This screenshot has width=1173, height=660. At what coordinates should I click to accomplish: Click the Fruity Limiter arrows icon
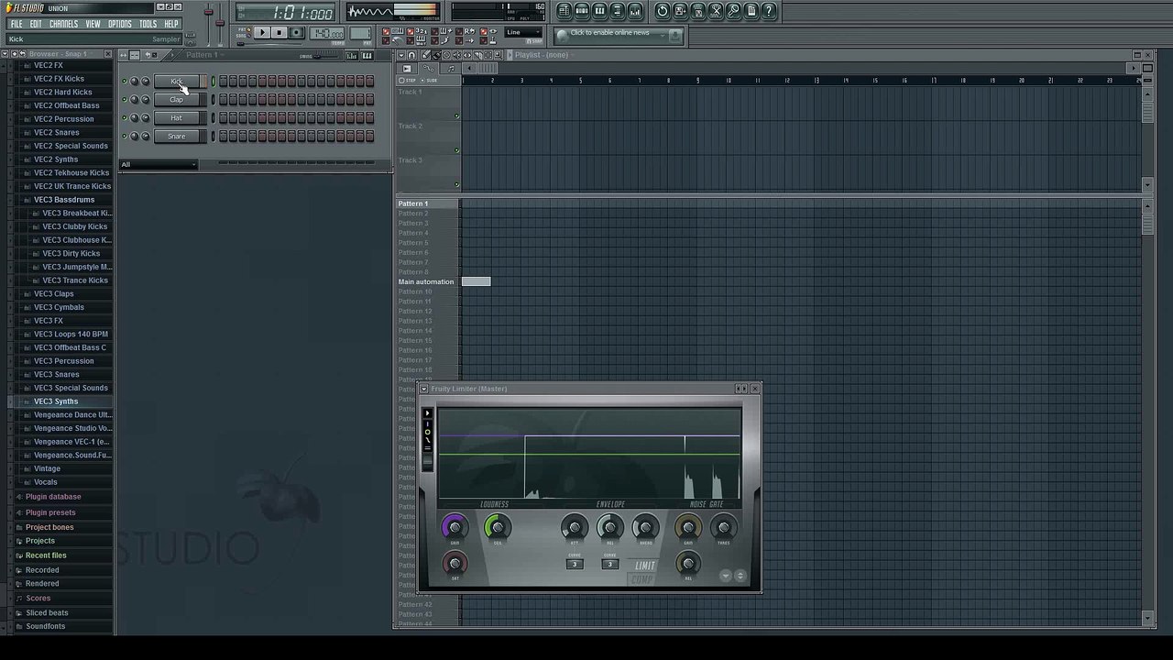pyautogui.click(x=740, y=389)
